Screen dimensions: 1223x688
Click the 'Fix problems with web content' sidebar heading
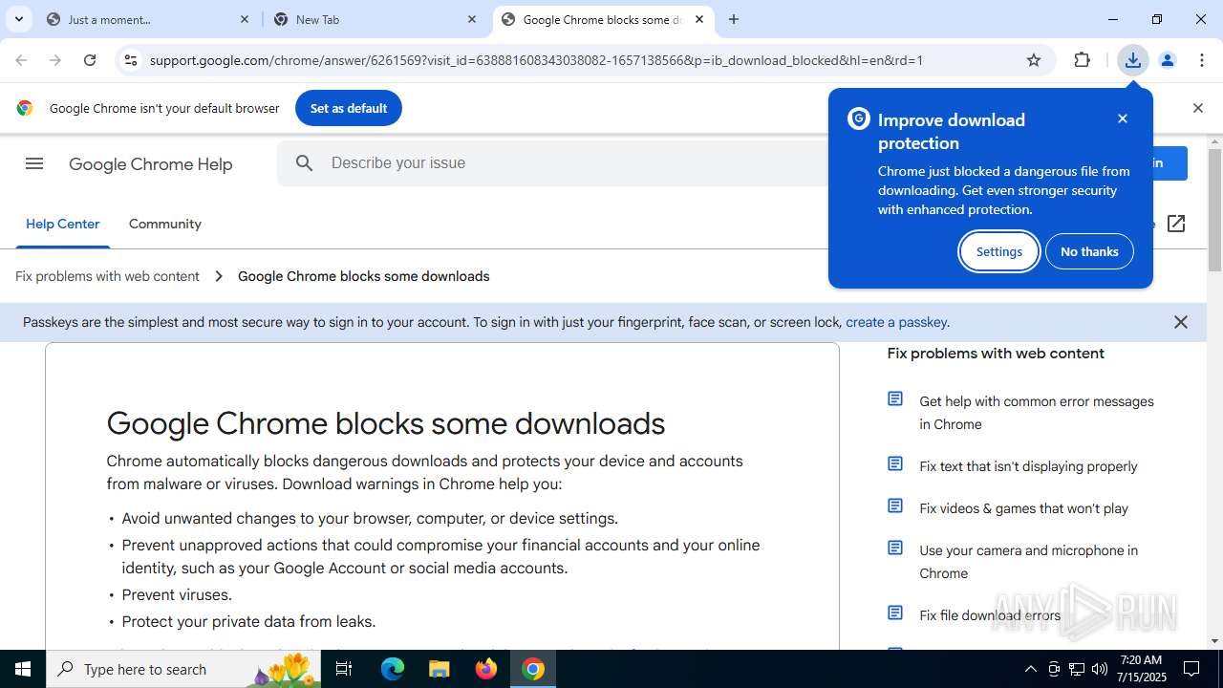pos(996,354)
